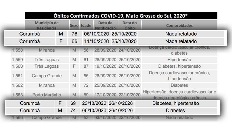The width and height of the screenshot is (232, 130).
Task: Select 'Campo Grande' in row 1.566
Action: click(x=47, y=117)
